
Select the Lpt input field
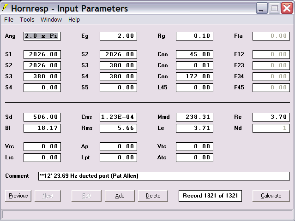118,157
